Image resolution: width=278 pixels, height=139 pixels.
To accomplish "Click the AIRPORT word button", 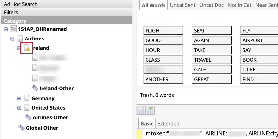I will point(260,40).
